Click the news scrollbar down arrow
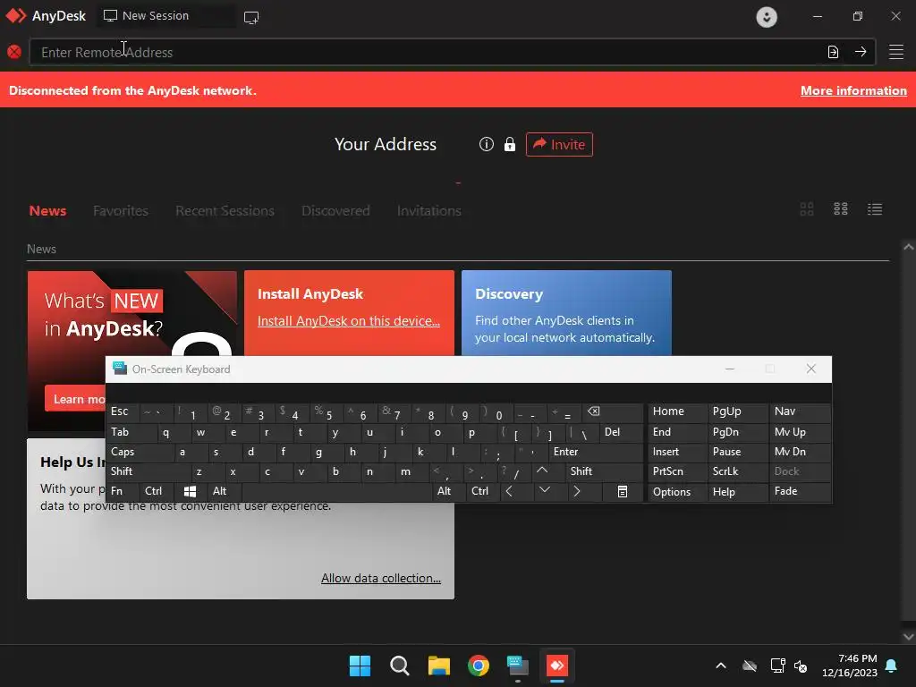The height and width of the screenshot is (687, 916). 909,636
